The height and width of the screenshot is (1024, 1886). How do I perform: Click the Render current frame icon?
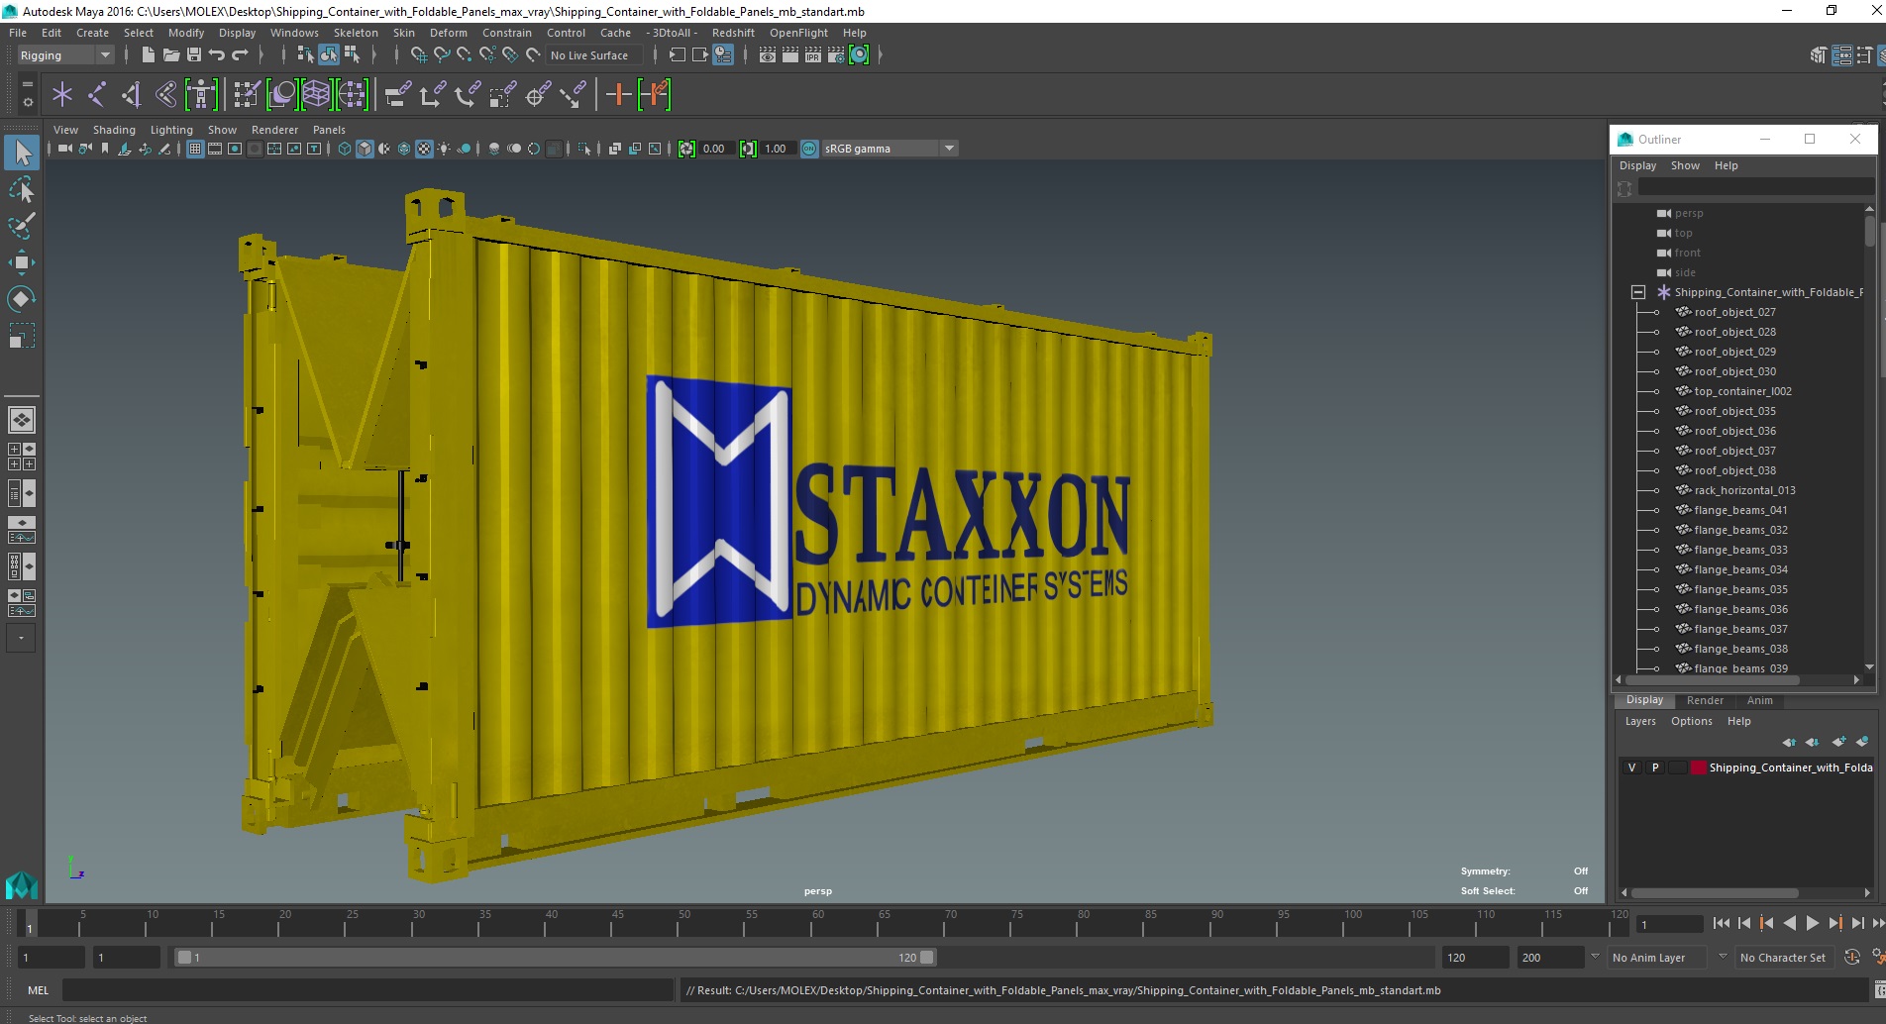790,55
